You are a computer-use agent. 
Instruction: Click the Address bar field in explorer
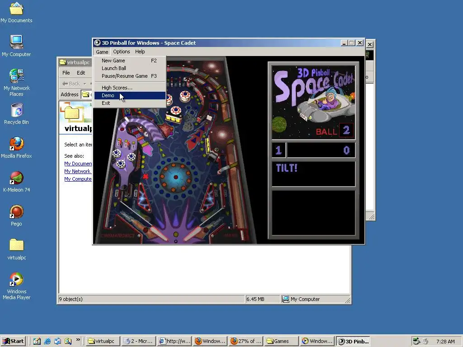click(x=86, y=94)
